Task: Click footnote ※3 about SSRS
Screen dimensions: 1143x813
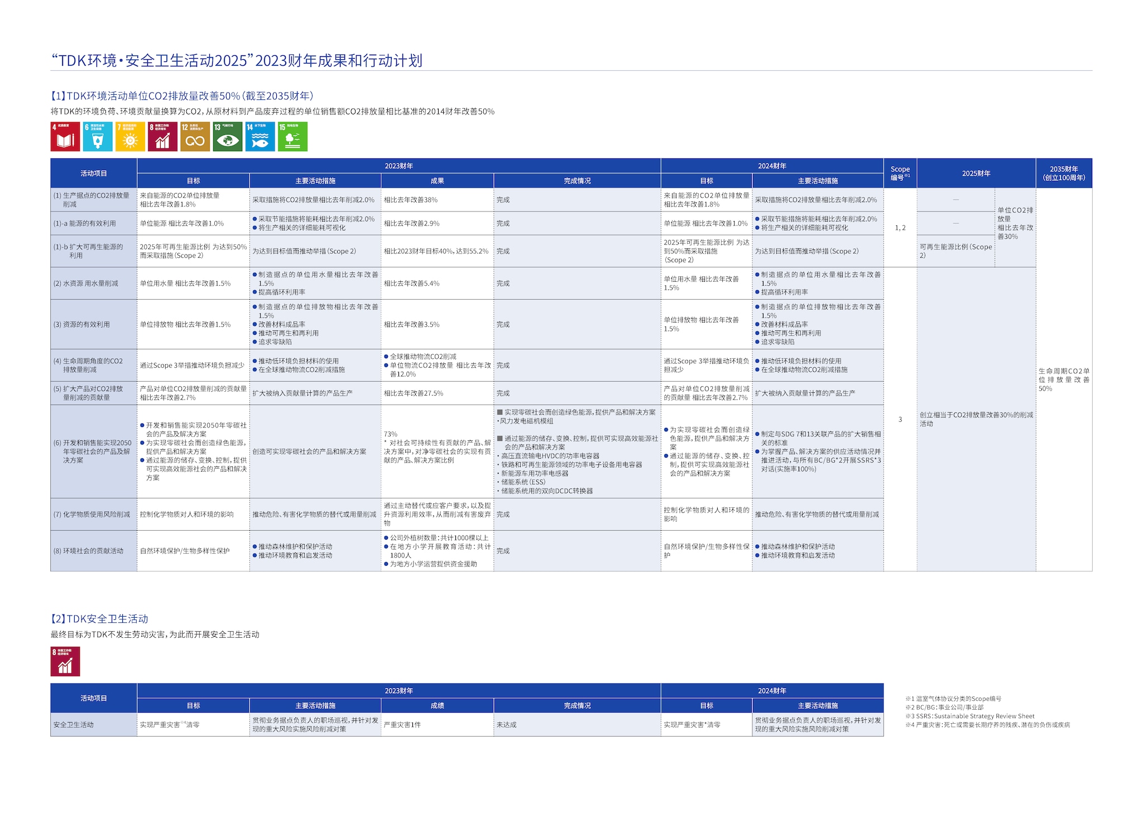Action: (970, 716)
